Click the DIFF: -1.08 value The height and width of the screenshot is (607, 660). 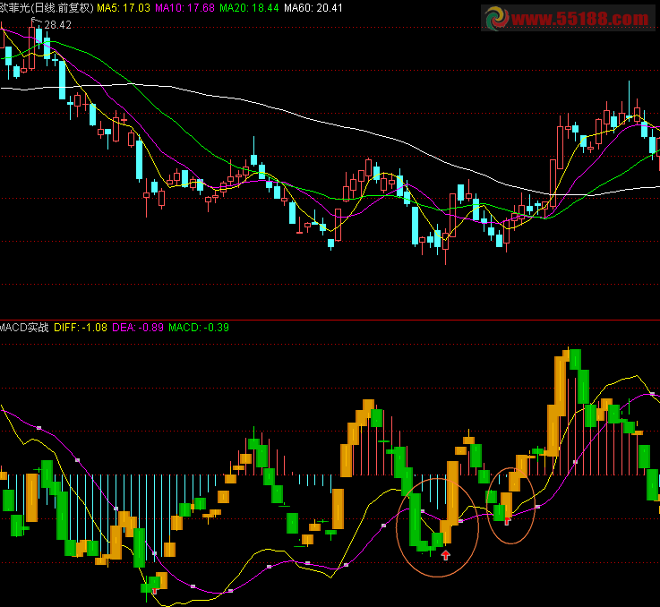point(81,328)
